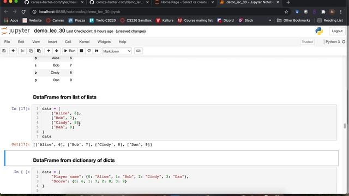Open the Cell menu
349x196 pixels.
coord(68,42)
